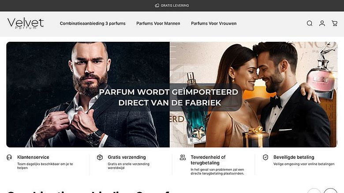Click the couple with perfume banner image
344x193 pixels.
(x=254, y=95)
